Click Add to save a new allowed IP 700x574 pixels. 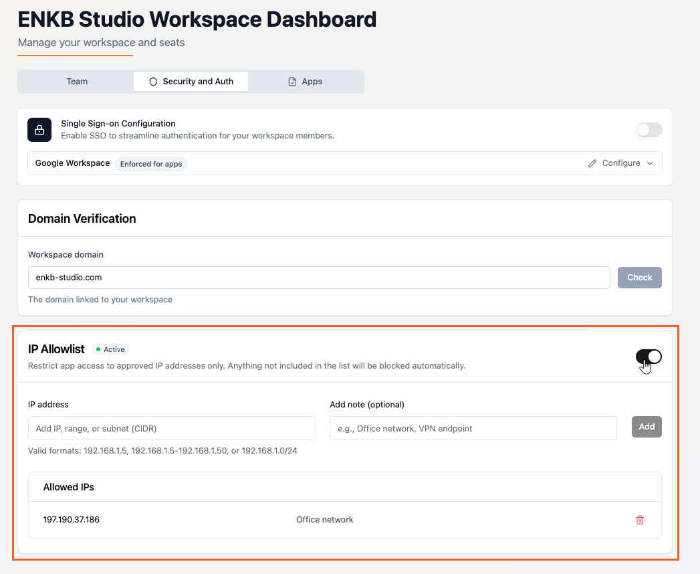[x=646, y=426]
